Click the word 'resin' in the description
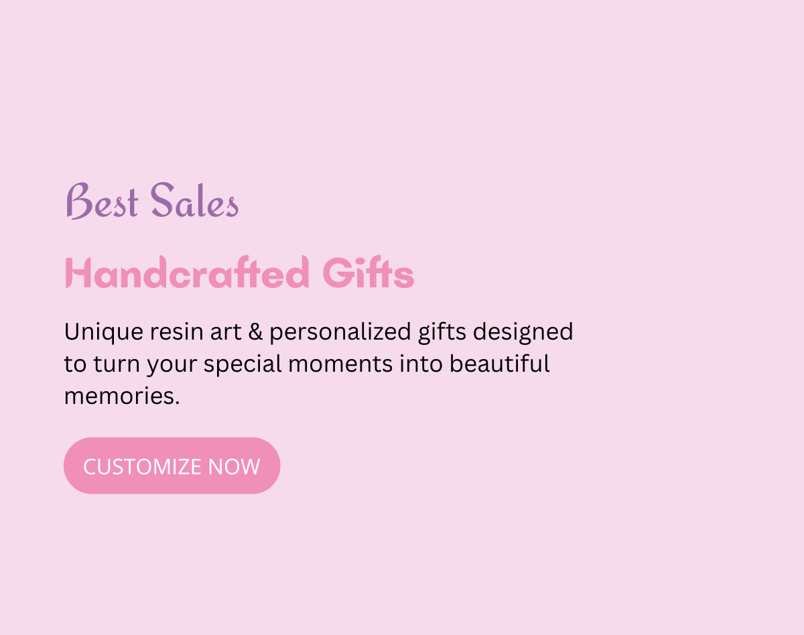The height and width of the screenshot is (635, 804). click(176, 332)
